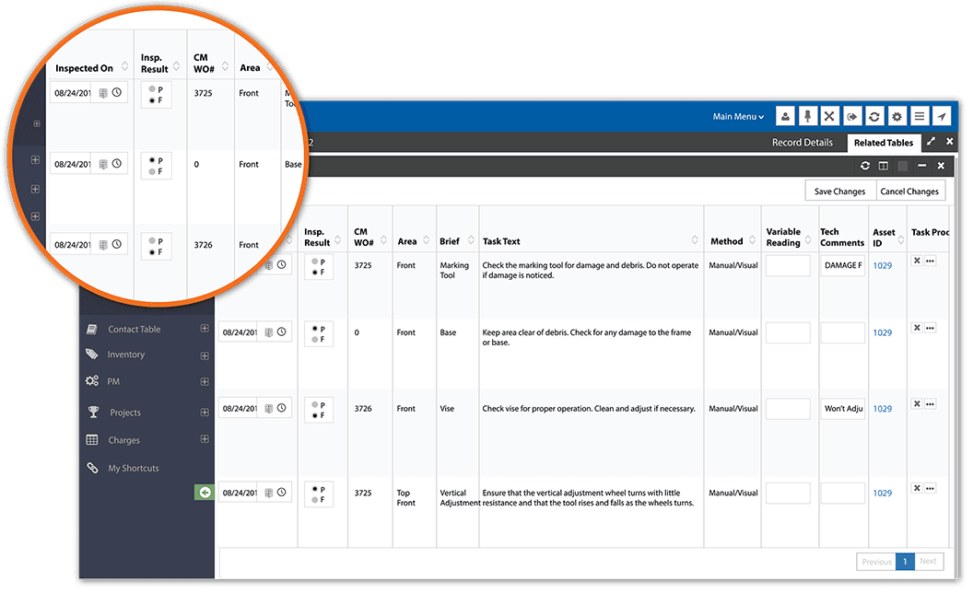
Task: Click Tech Comments field in Base row
Action: pyautogui.click(x=843, y=332)
